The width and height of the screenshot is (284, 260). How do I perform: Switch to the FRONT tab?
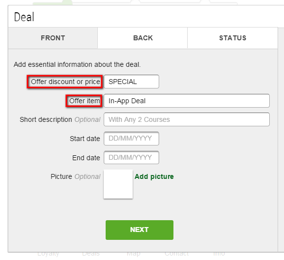(53, 38)
